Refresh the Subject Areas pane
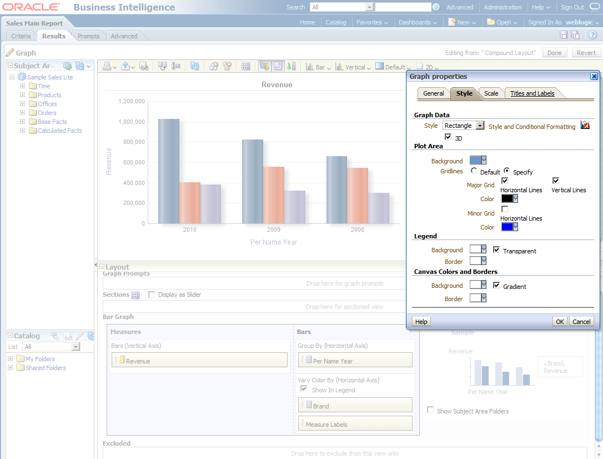 79,65
